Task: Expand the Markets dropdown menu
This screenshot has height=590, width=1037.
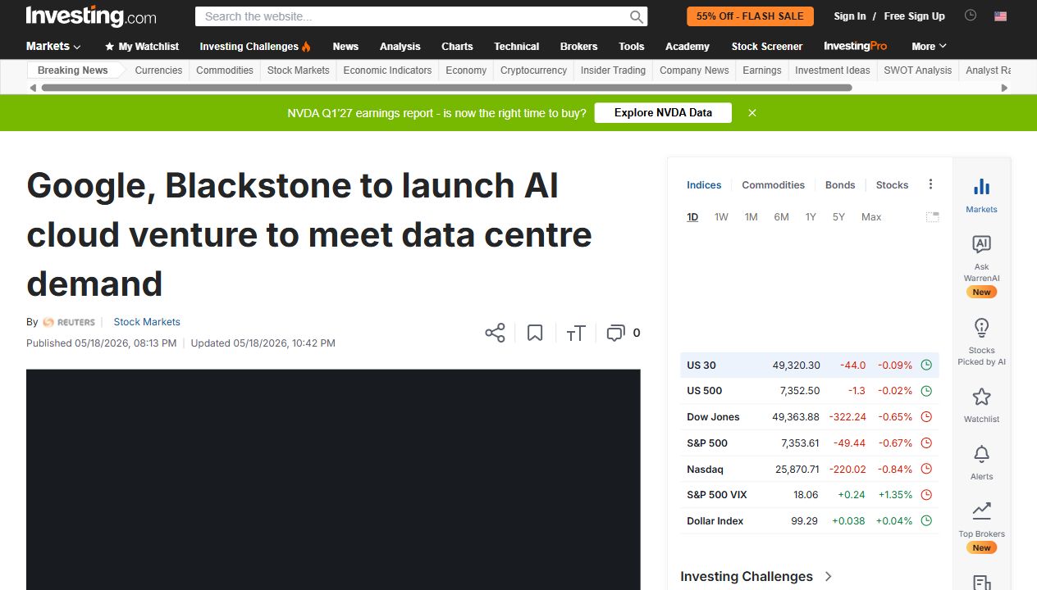Action: 53,46
